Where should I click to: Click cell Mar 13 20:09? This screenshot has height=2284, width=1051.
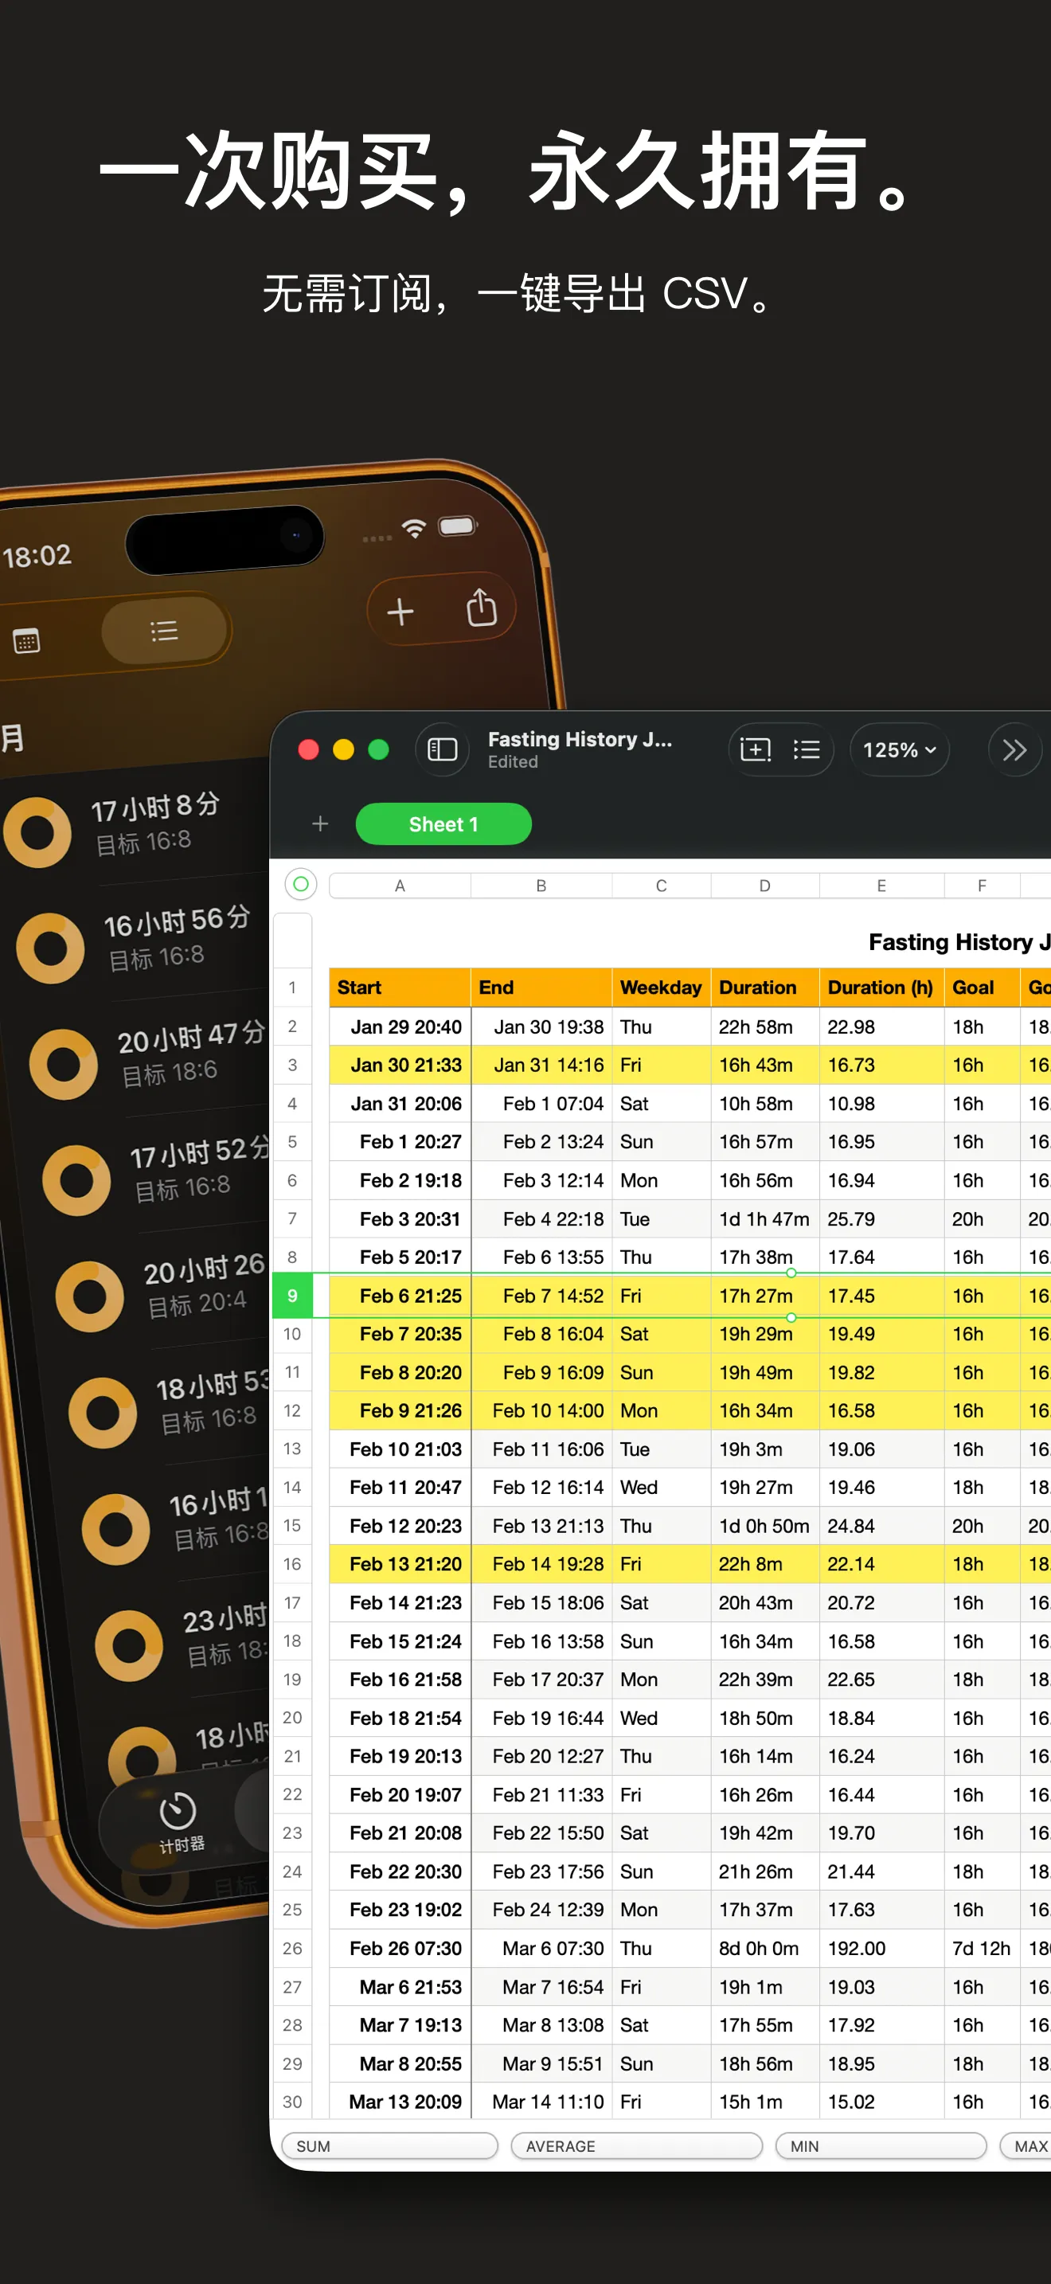pyautogui.click(x=400, y=2102)
